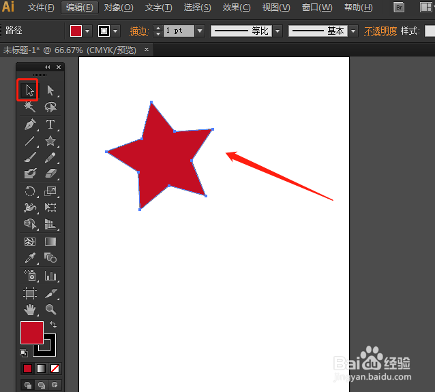435x392 pixels.
Task: Select the Direct Selection tool
Action: coord(50,91)
